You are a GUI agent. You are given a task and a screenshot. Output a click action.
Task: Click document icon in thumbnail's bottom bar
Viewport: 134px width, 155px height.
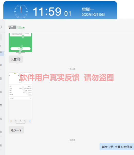[16, 121]
